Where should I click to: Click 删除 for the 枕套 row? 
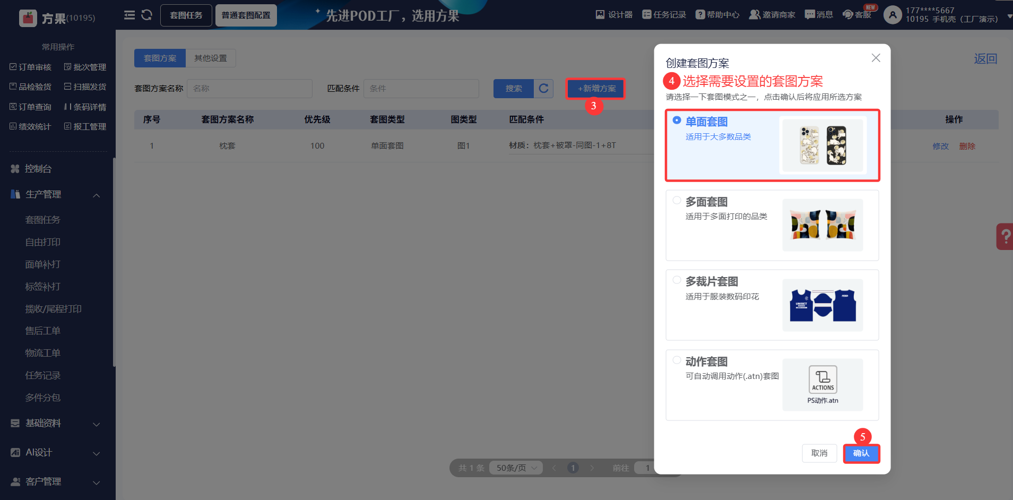coord(967,146)
